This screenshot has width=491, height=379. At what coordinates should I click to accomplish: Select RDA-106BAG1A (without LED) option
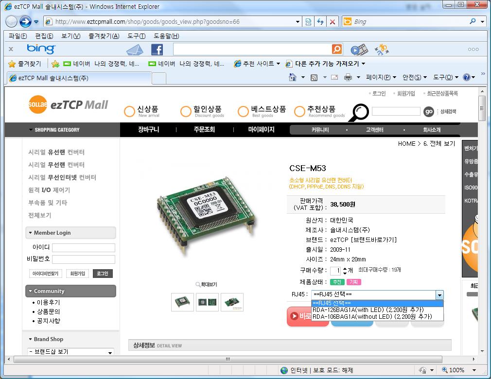pos(377,317)
